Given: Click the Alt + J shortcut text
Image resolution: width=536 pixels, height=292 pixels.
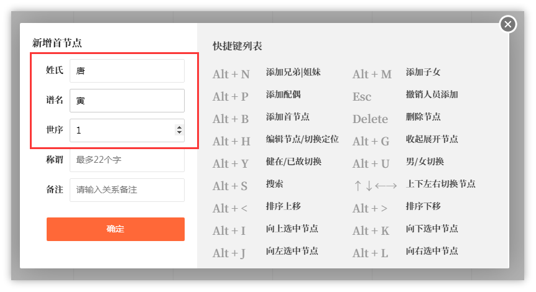Looking at the screenshot, I should point(229,253).
